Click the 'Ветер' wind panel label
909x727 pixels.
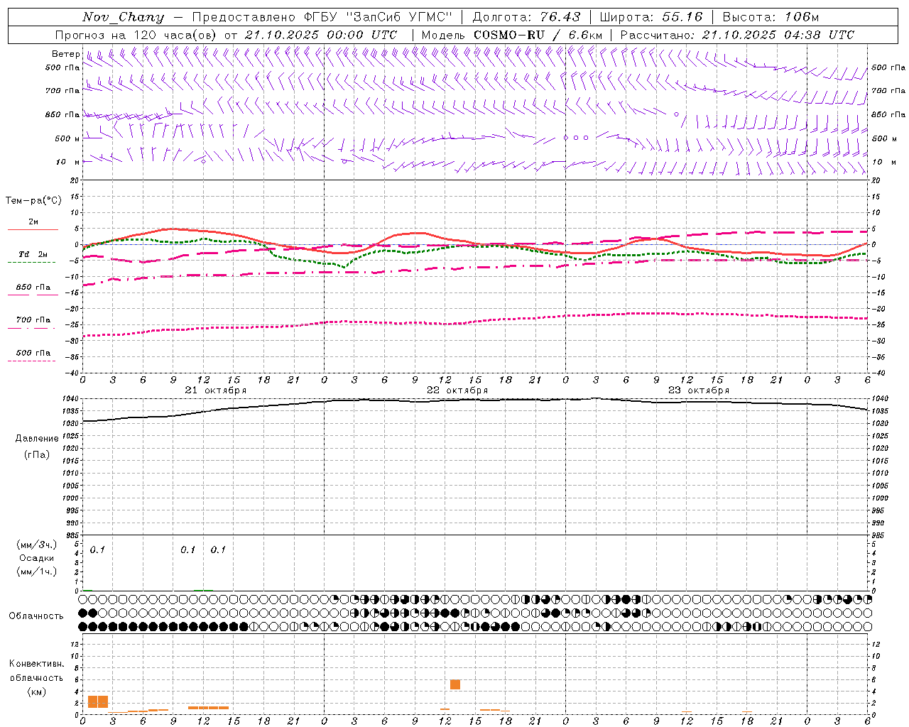[x=65, y=54]
